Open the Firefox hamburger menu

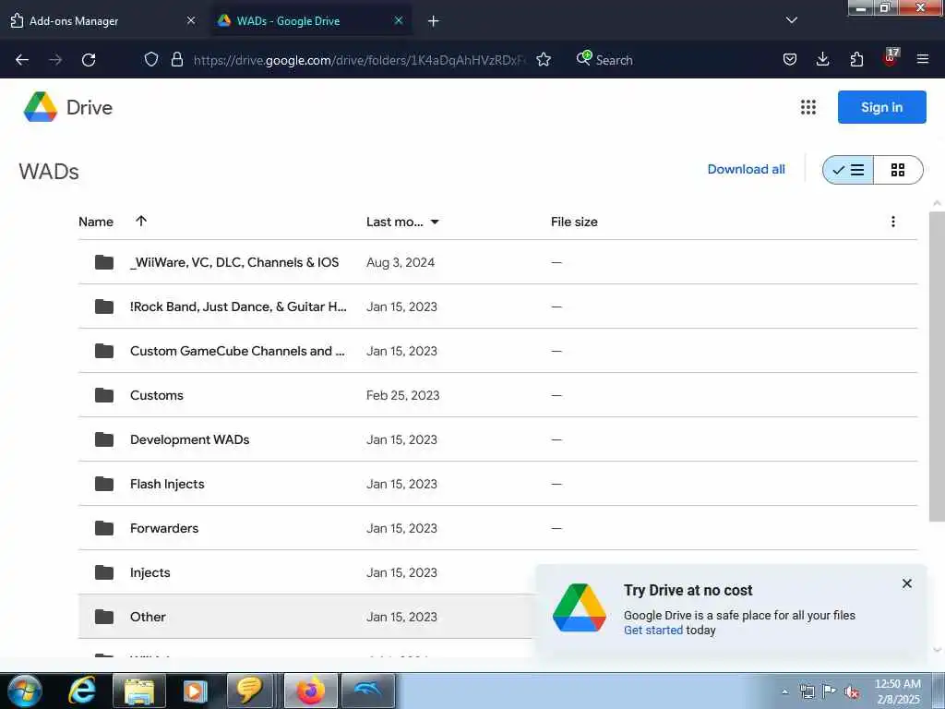pyautogui.click(x=923, y=59)
